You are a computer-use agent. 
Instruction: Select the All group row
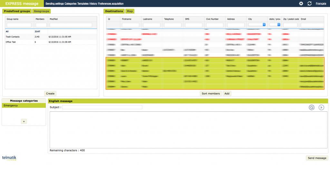click(x=51, y=32)
